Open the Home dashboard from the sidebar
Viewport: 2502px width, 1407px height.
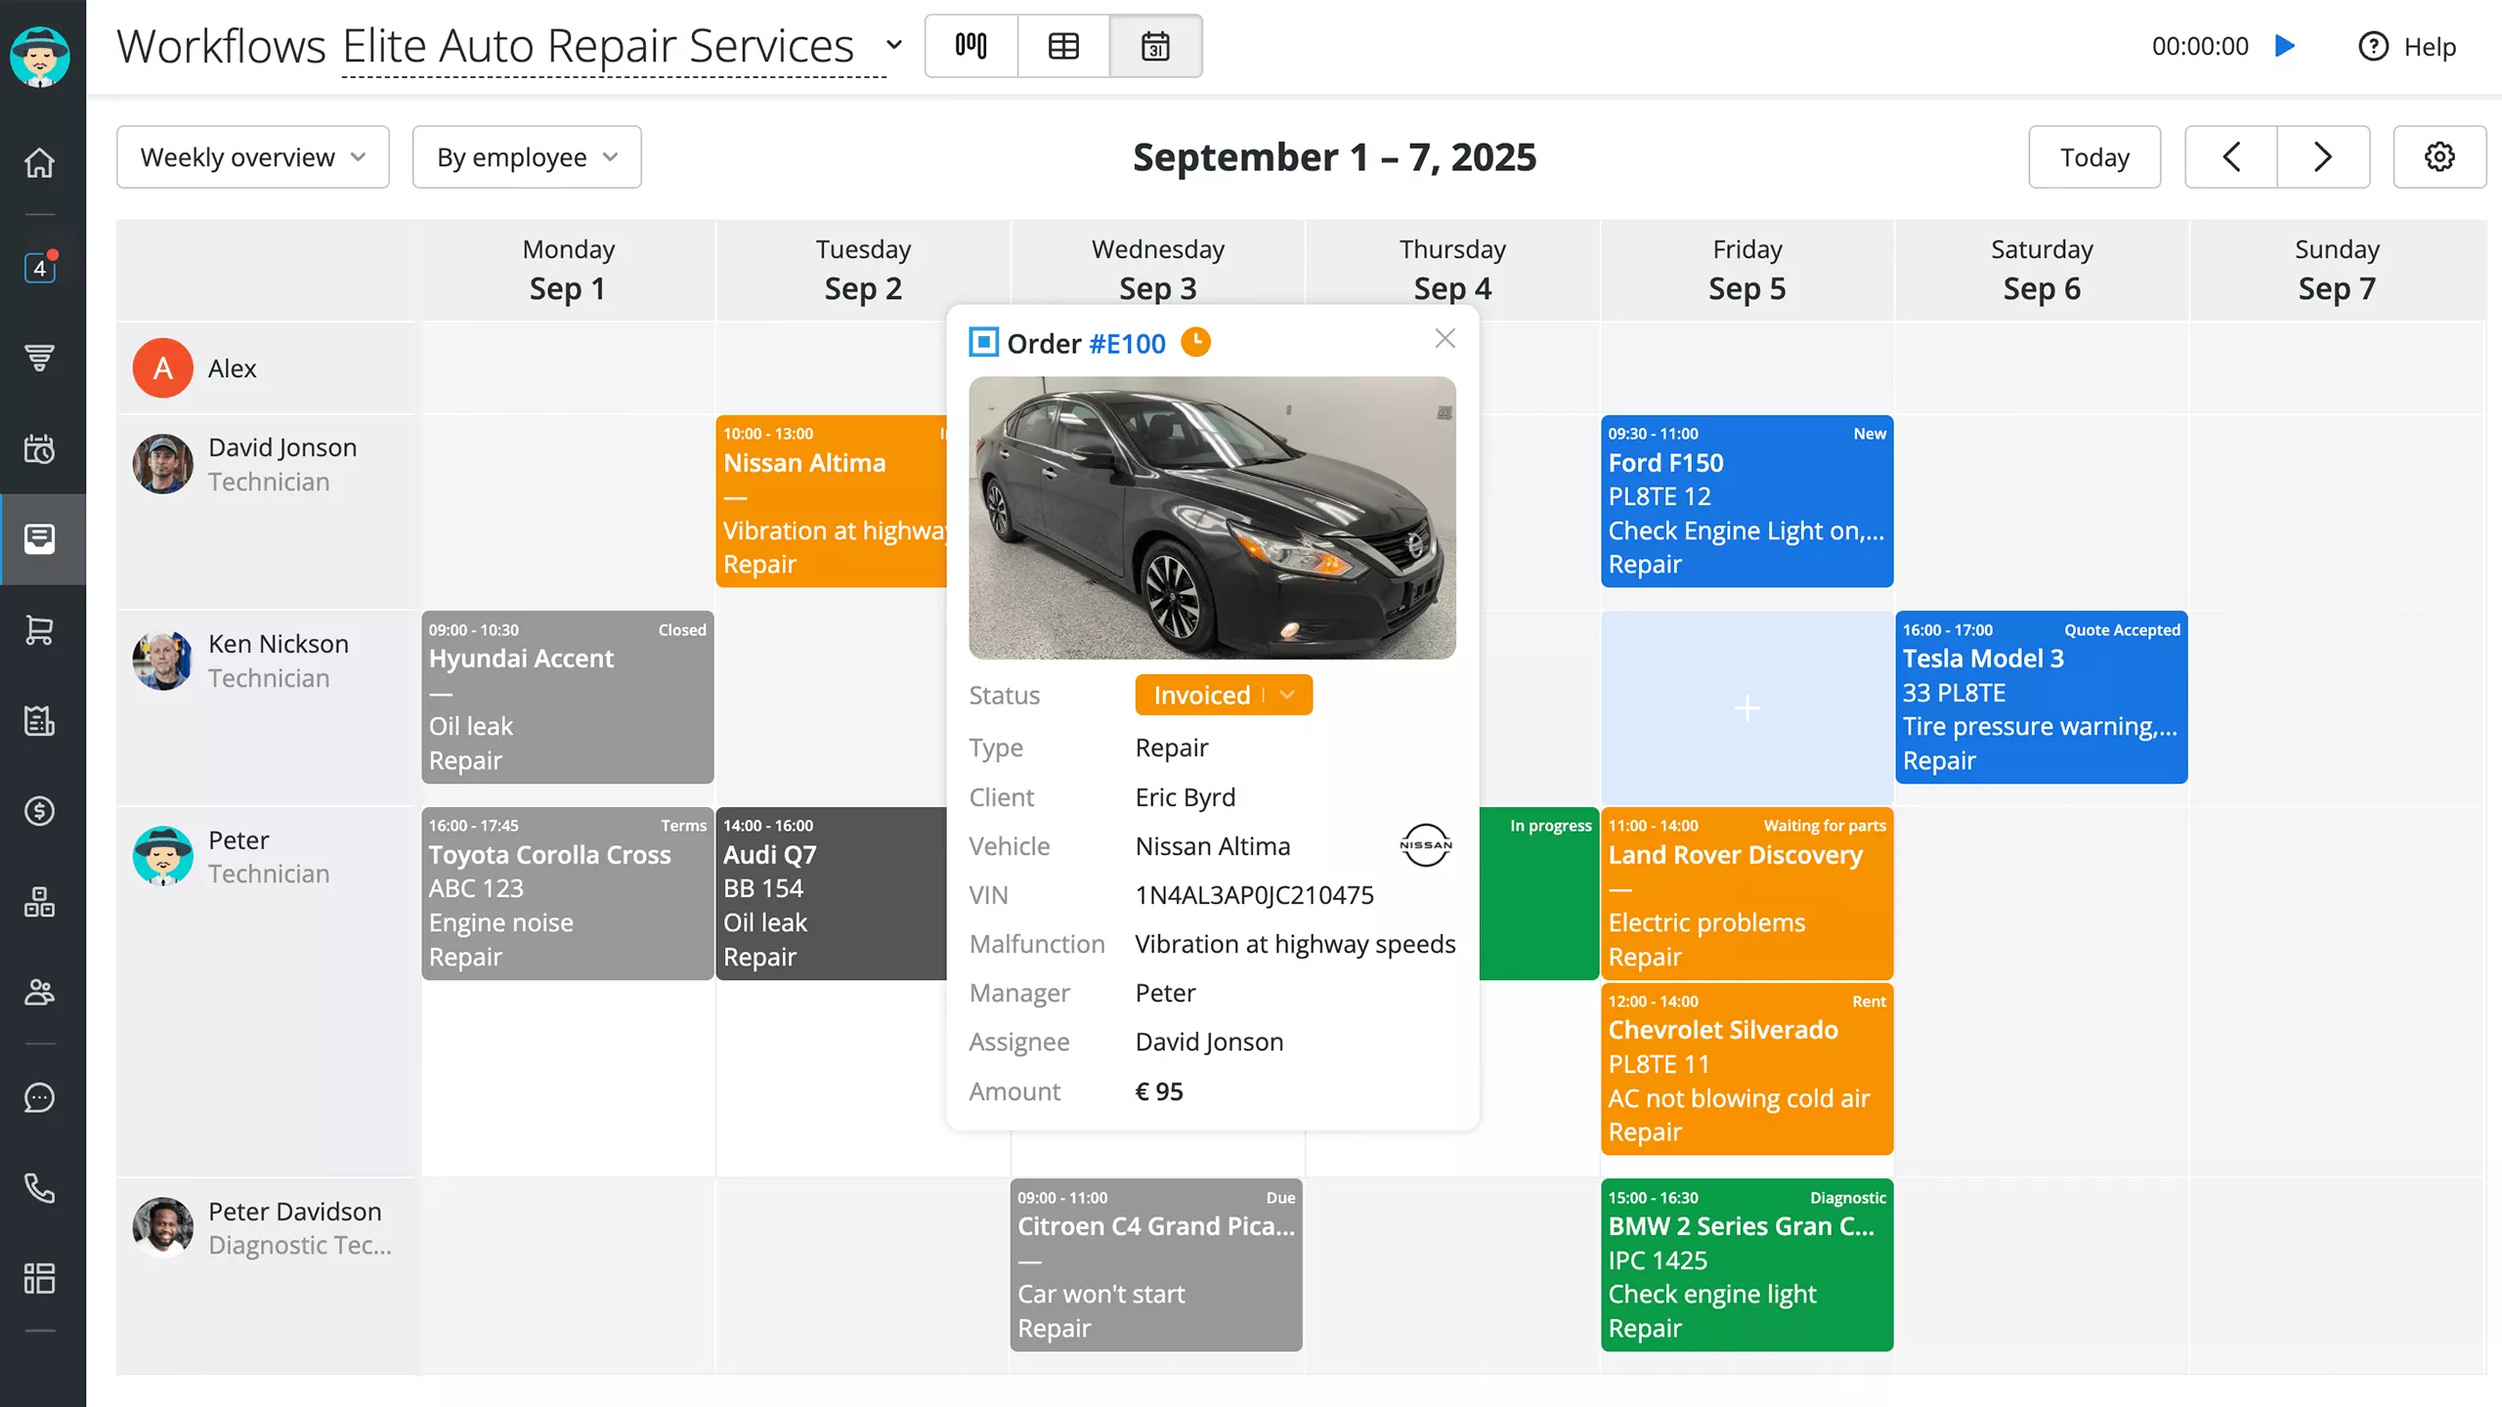point(39,162)
